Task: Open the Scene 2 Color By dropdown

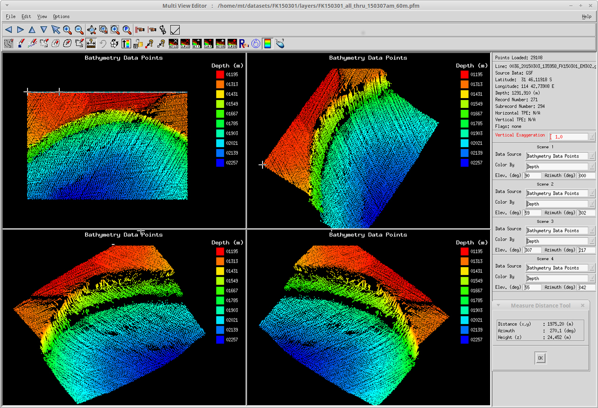Action: pyautogui.click(x=592, y=204)
